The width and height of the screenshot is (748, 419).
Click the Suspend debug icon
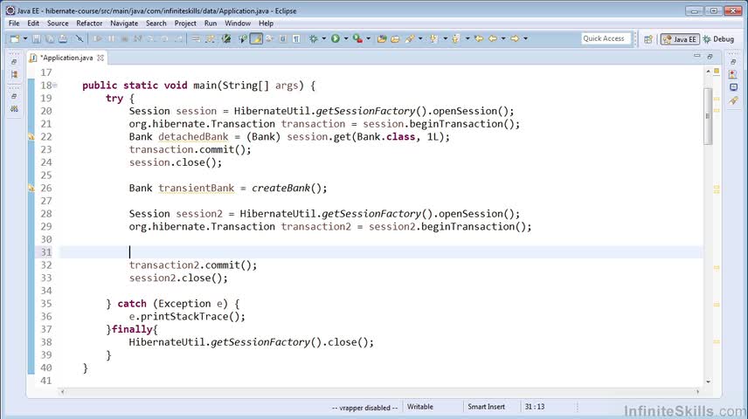click(111, 38)
